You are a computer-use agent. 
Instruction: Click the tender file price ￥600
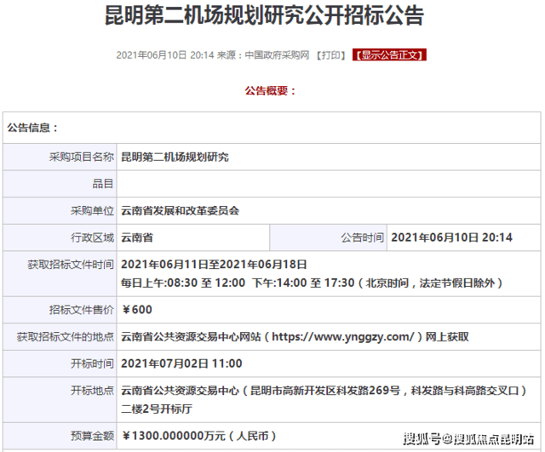point(137,309)
